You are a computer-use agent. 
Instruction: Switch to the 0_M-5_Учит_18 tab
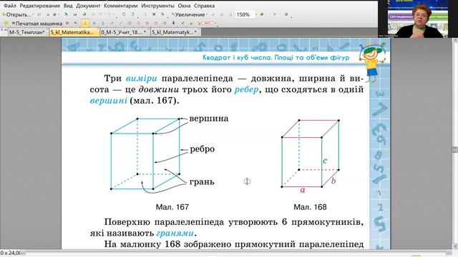(125, 32)
